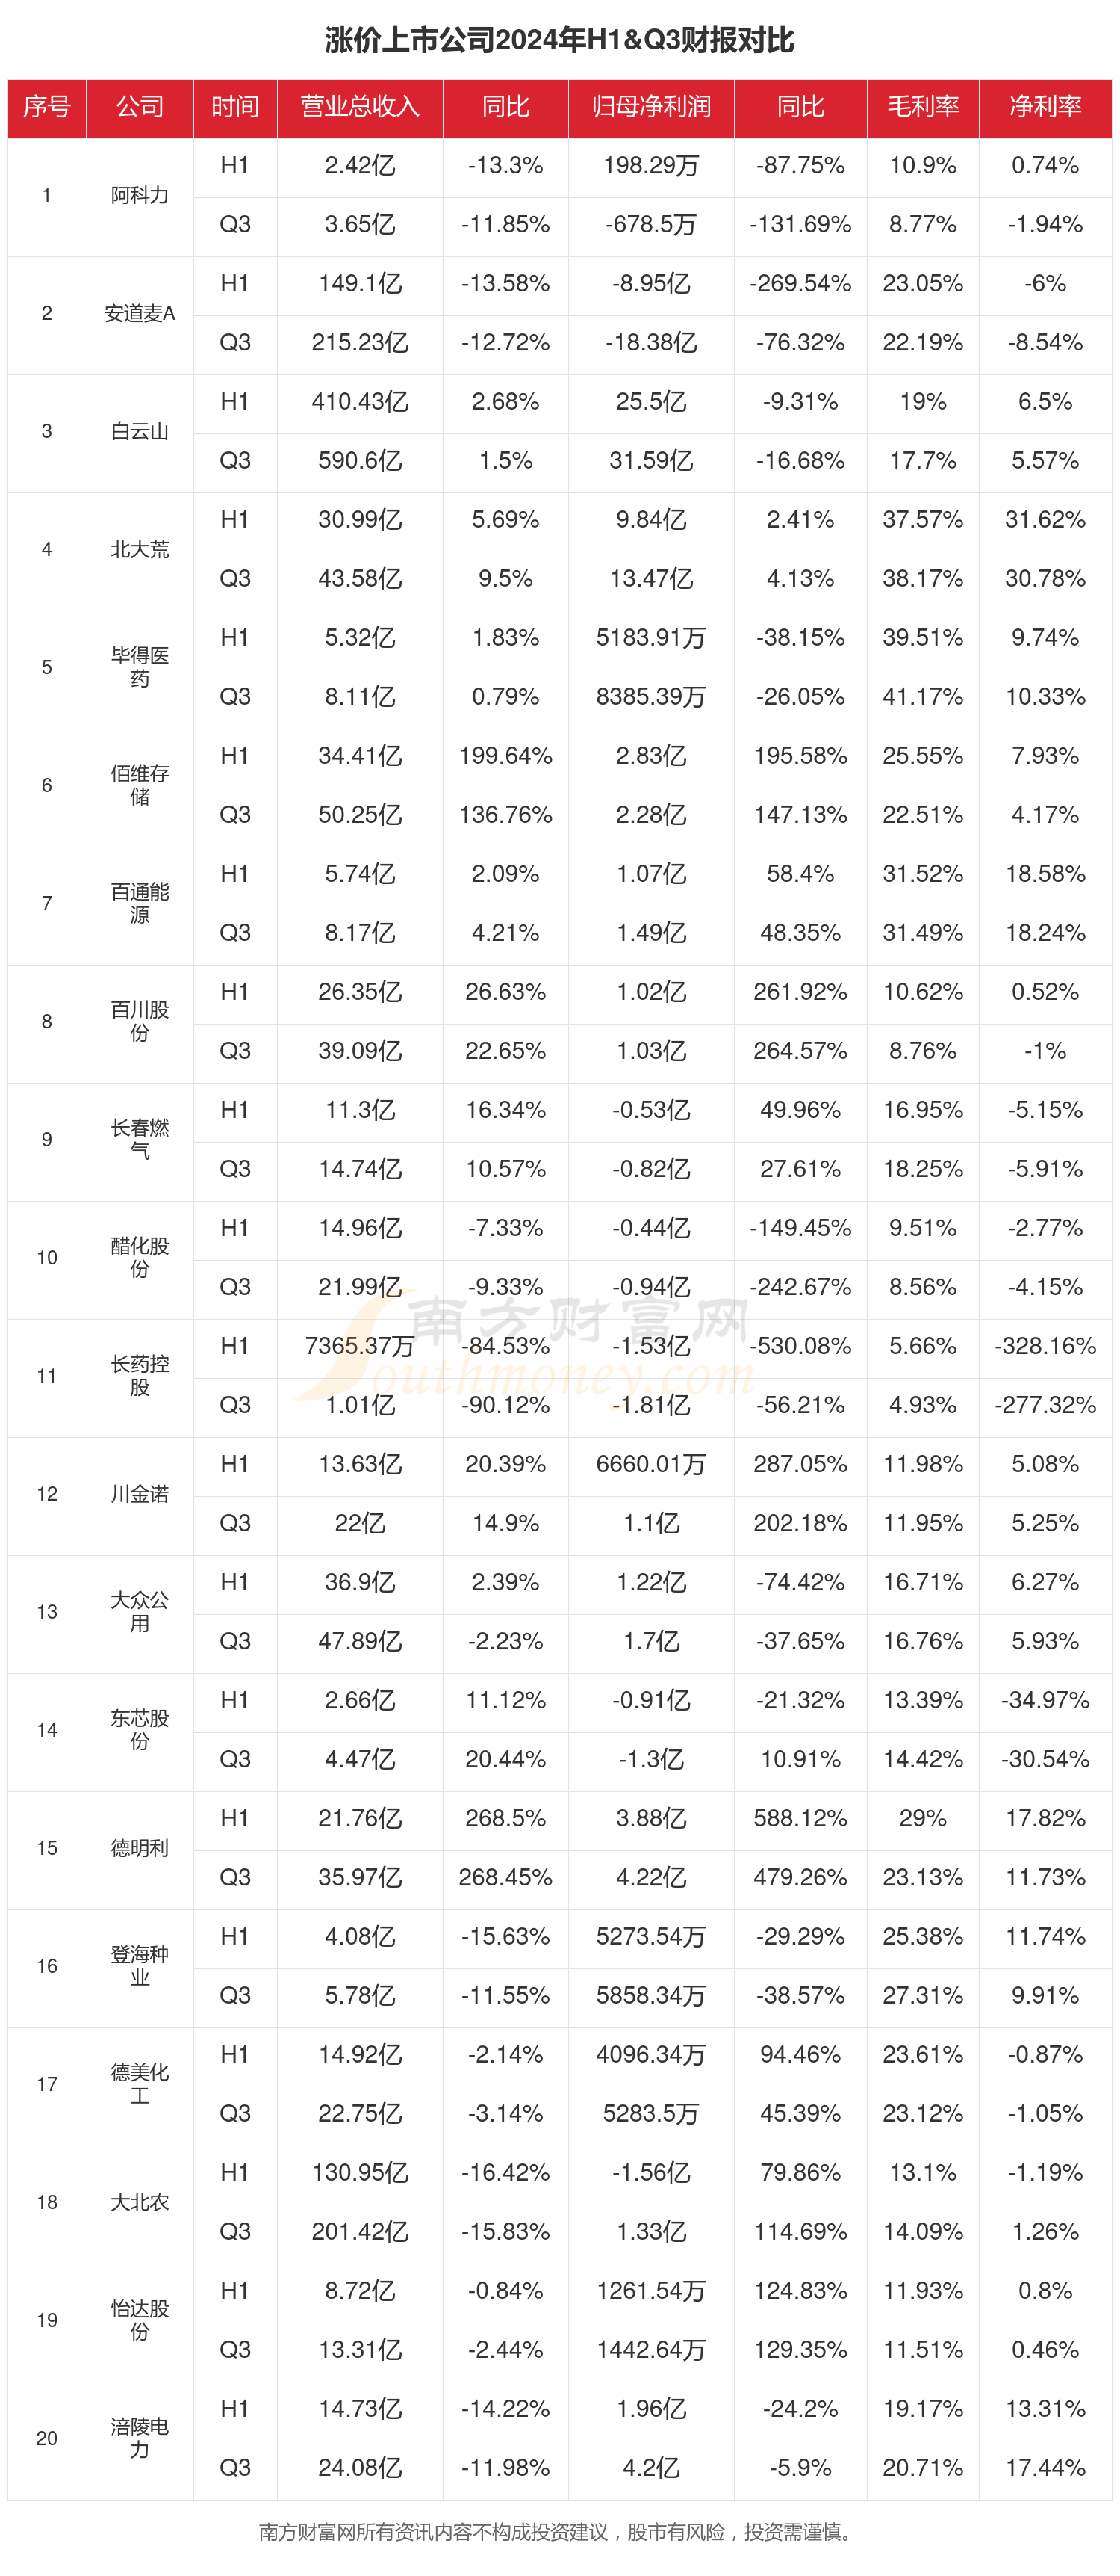Click the 归母净利润 column header
The width and height of the screenshot is (1120, 2576).
650,107
